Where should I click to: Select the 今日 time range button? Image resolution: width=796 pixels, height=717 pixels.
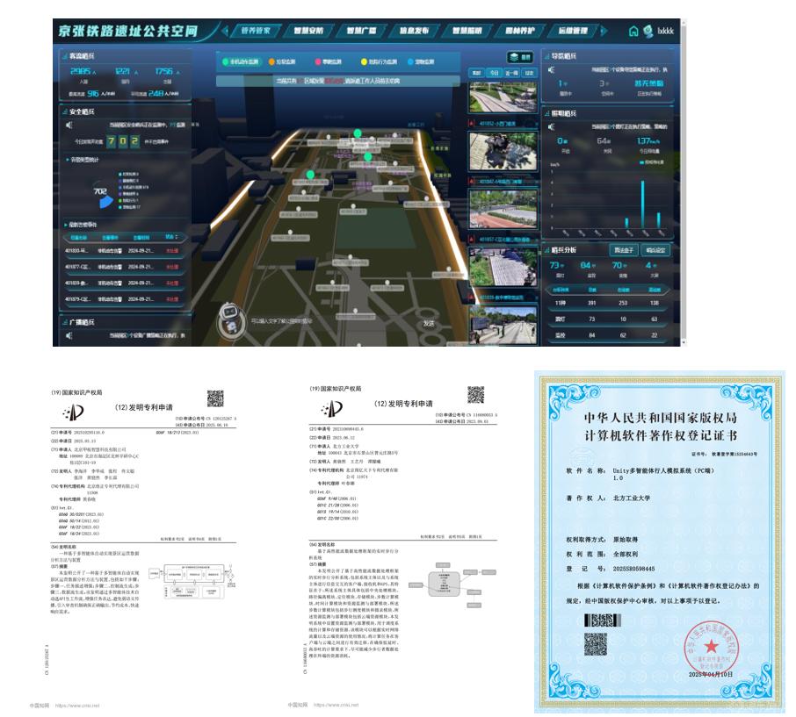pos(495,73)
